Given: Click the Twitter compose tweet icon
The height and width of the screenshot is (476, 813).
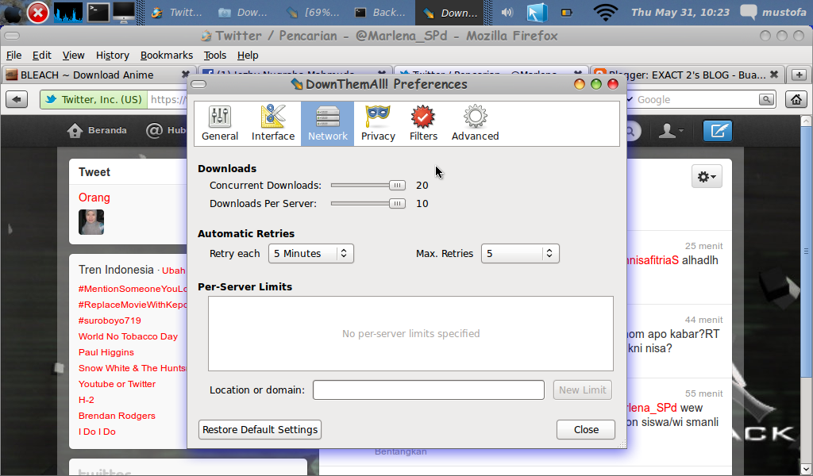Looking at the screenshot, I should click(718, 131).
